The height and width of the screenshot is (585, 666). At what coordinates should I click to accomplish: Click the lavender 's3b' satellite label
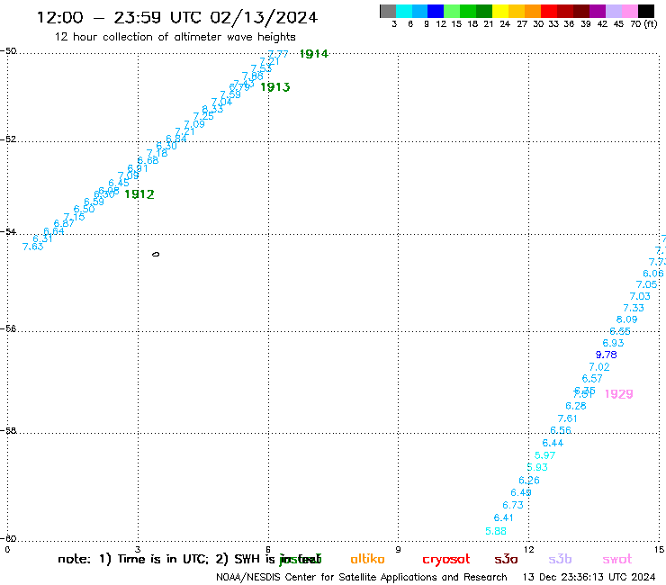click(x=560, y=559)
